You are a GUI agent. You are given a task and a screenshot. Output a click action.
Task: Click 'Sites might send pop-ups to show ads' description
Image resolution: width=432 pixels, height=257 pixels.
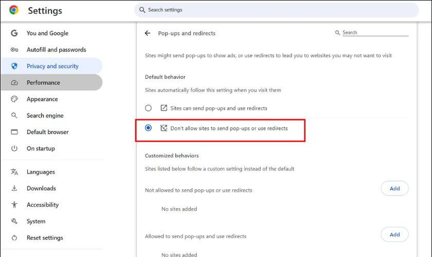(x=268, y=56)
